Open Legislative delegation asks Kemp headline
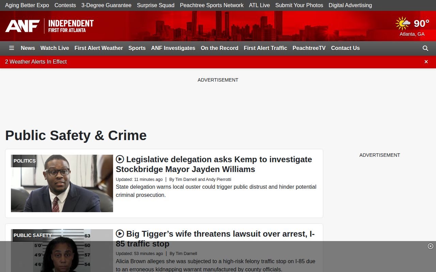The image size is (436, 272). [214, 164]
